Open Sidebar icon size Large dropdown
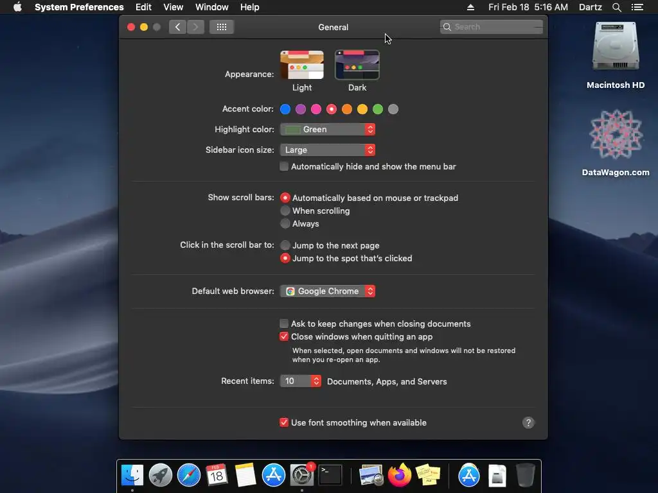658x493 pixels. pos(328,150)
